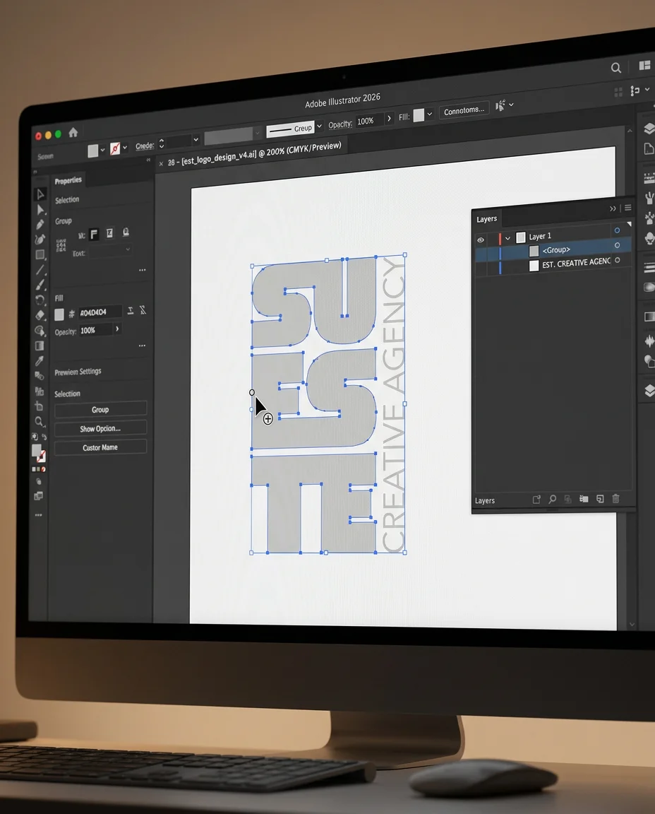Click the Show Opcion... button

pyautogui.click(x=100, y=428)
